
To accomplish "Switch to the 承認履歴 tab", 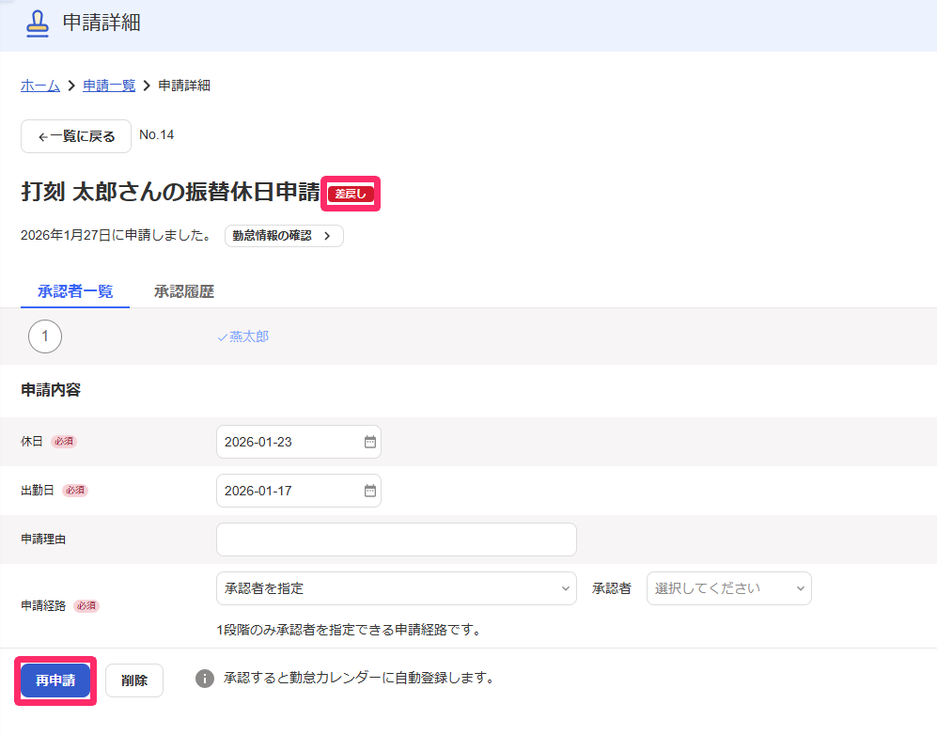I will (x=184, y=291).
